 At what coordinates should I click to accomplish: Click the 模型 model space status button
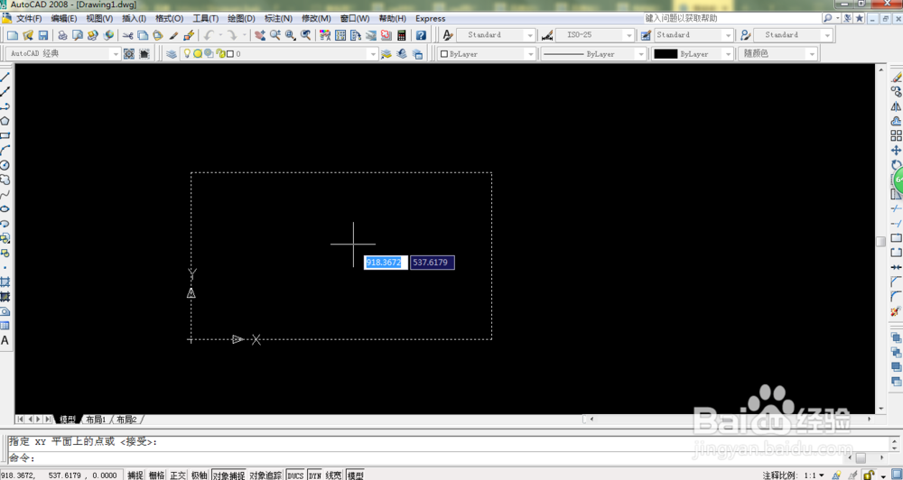[355, 475]
